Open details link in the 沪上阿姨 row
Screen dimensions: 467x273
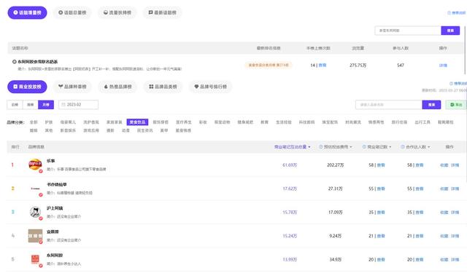(455, 213)
